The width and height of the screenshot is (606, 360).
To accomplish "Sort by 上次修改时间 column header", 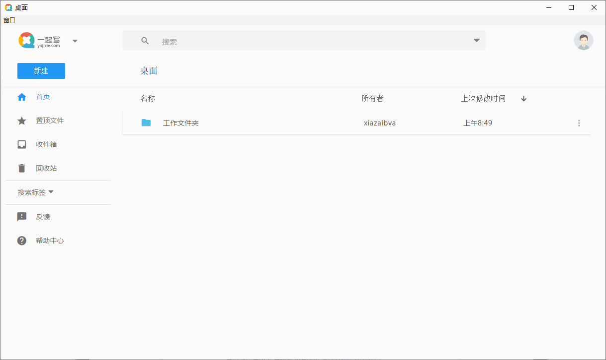I will pyautogui.click(x=483, y=99).
